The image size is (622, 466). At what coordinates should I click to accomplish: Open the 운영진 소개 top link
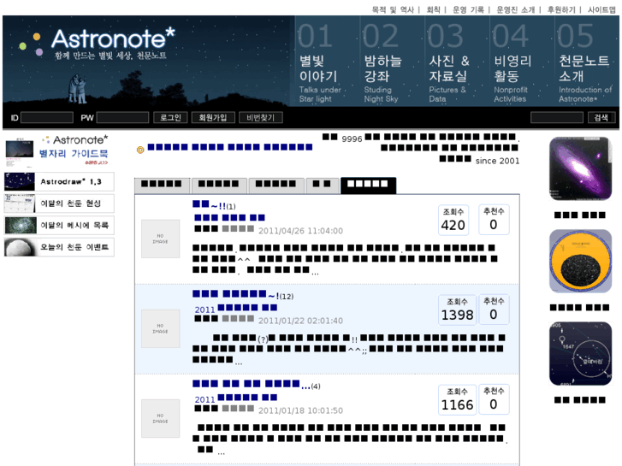[x=516, y=9]
